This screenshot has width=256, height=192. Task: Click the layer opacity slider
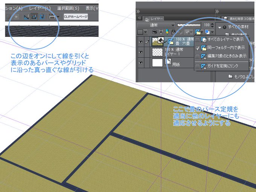pyautogui.click(x=189, y=25)
